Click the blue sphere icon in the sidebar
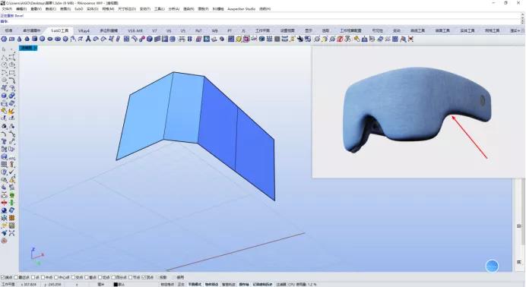This screenshot has height=287, width=526. click(4, 210)
